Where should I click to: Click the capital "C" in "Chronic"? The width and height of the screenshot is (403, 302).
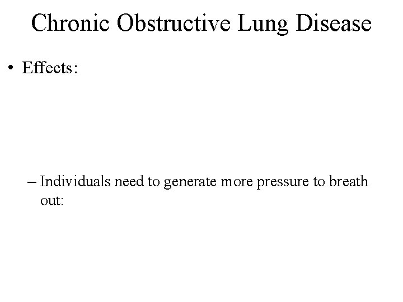(39, 23)
